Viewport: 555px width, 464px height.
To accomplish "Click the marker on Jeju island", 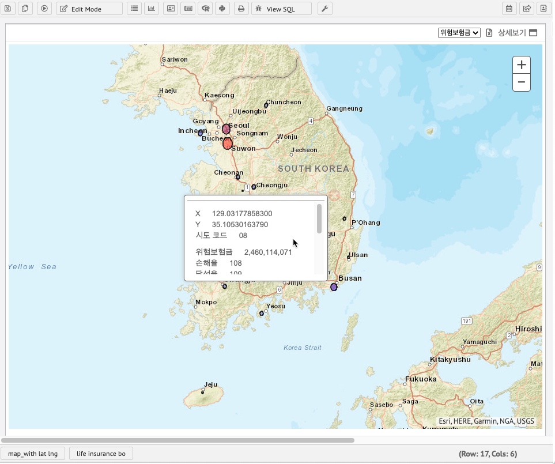I will 202,393.
